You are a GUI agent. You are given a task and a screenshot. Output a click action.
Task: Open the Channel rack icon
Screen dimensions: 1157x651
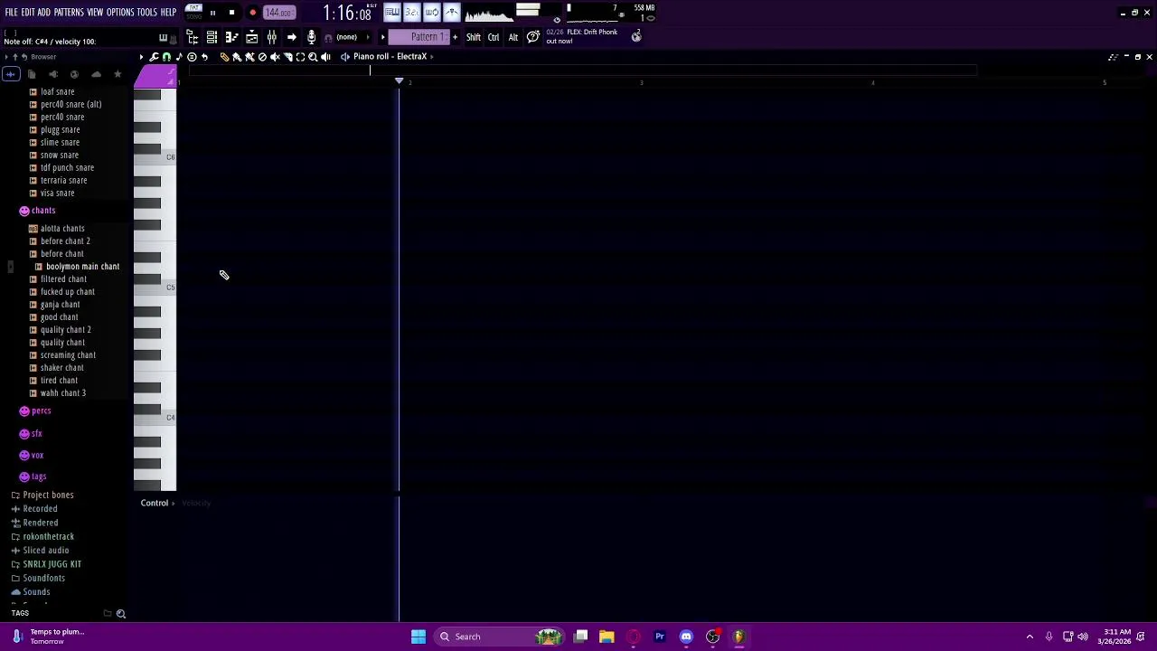(x=212, y=37)
